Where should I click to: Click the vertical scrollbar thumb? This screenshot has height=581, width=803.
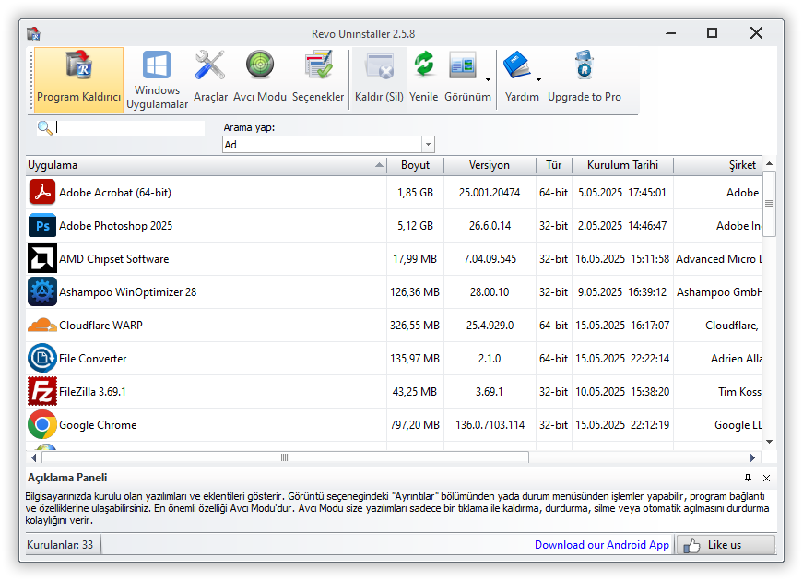[x=769, y=204]
